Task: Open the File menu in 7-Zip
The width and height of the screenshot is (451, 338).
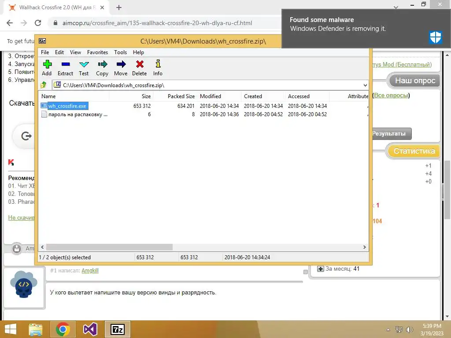Action: [45, 52]
